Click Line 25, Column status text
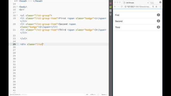 pos(15,94)
